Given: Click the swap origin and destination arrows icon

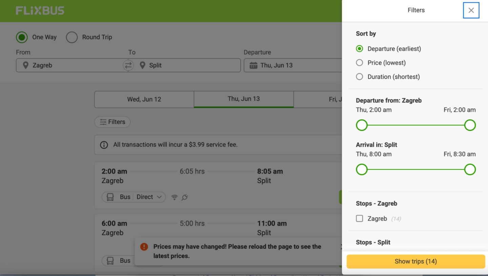Looking at the screenshot, I should point(128,65).
